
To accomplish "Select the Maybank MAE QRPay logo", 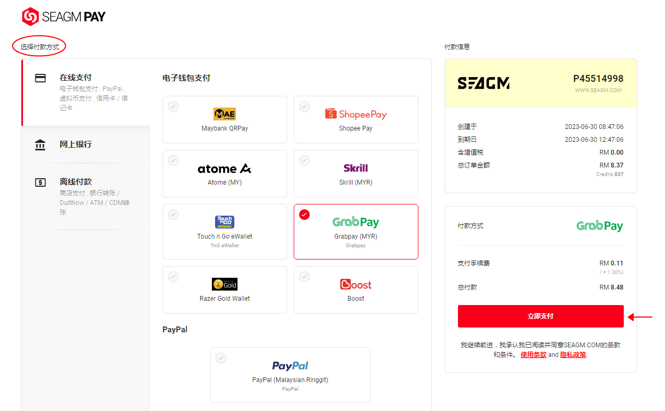I will pos(225,114).
